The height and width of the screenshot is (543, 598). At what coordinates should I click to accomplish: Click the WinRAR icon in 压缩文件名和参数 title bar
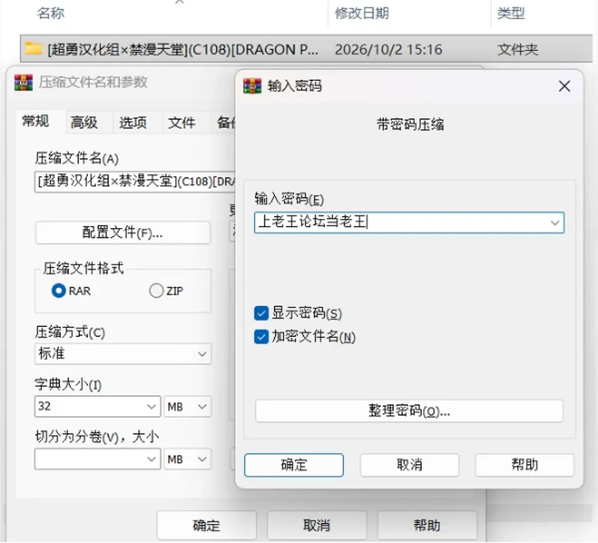tap(24, 82)
